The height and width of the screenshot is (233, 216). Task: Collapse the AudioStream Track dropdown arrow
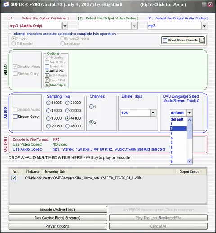click(x=189, y=113)
